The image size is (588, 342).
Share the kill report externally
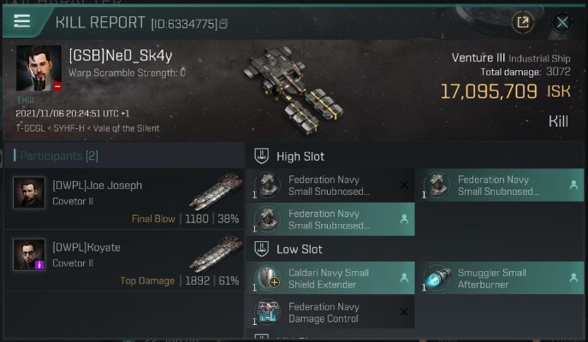point(522,22)
